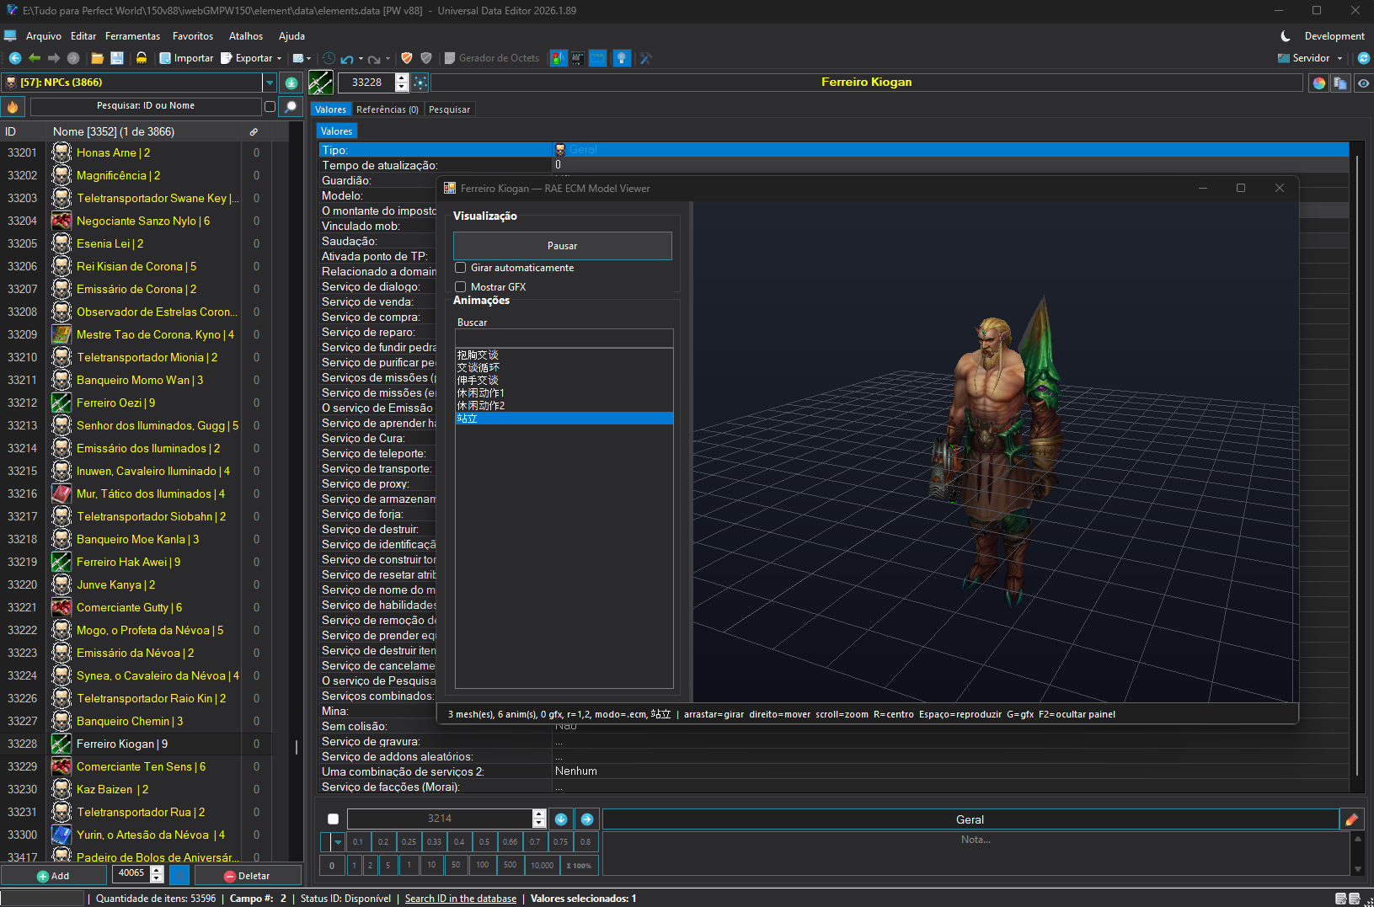The image size is (1374, 907).
Task: Click the redo arrow icon
Action: tap(374, 58)
